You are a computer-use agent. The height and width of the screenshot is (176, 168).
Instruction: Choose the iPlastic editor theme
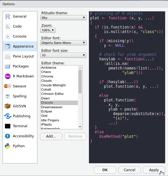tap(59, 124)
